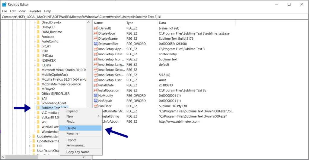Click the DisplayIcon string value icon
This screenshot has width=309, height=160.
(x=96, y=33)
